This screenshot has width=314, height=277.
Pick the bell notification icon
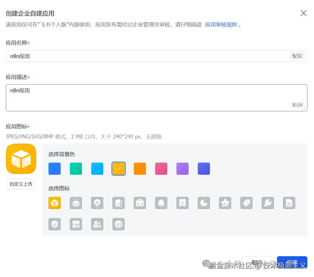[x=161, y=203]
